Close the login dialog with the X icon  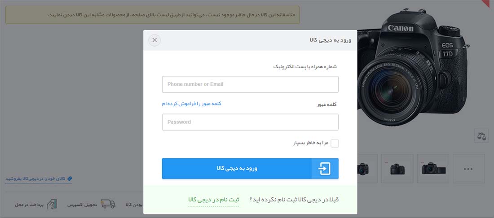coord(154,40)
